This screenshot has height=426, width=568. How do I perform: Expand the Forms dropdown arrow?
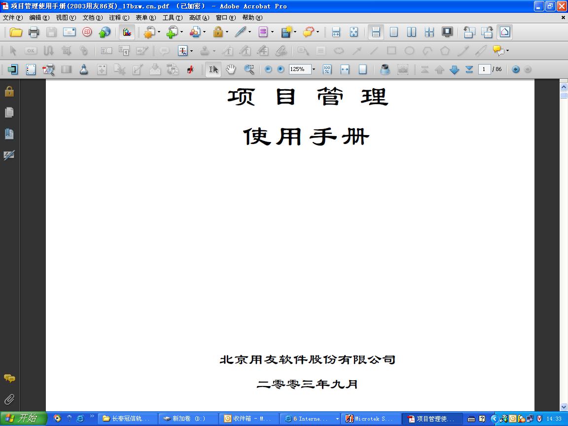click(x=272, y=32)
